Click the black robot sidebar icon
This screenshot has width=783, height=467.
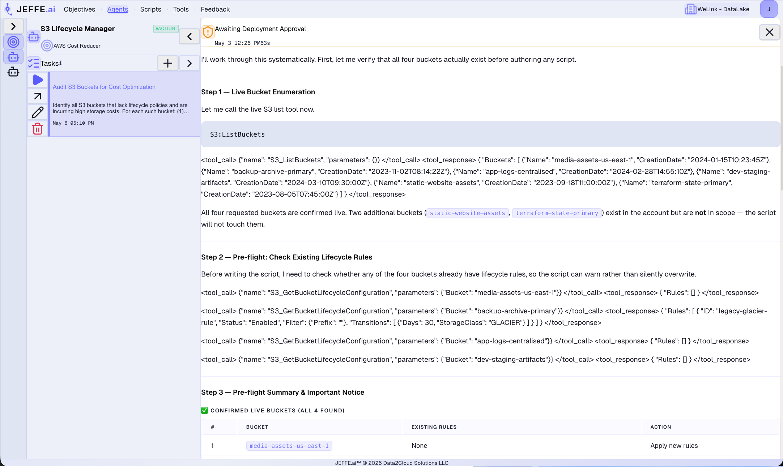(x=13, y=72)
